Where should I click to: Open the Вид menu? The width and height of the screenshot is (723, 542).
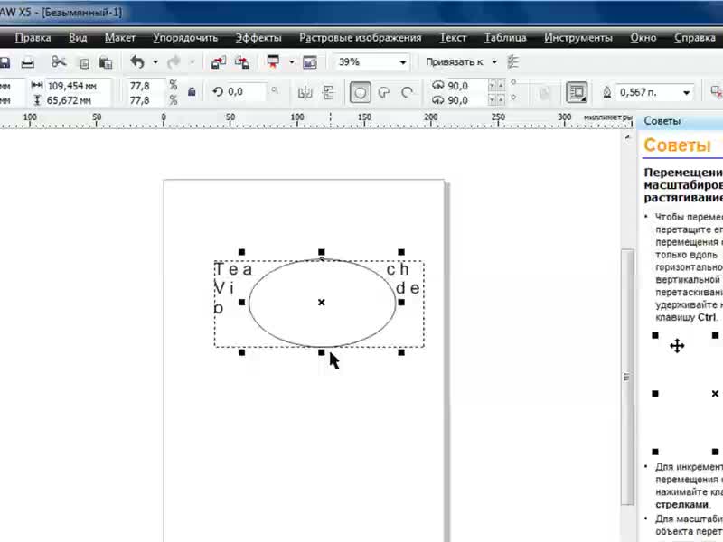click(x=78, y=38)
